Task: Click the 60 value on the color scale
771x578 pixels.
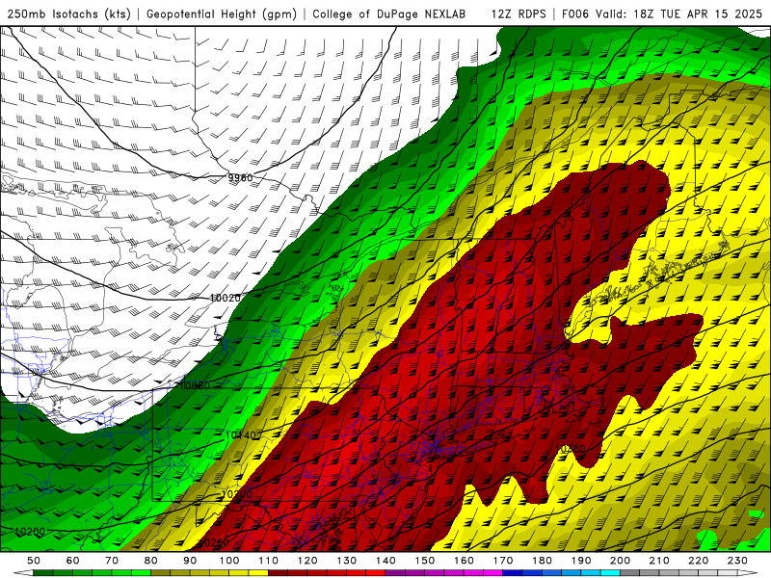Action: tap(73, 561)
